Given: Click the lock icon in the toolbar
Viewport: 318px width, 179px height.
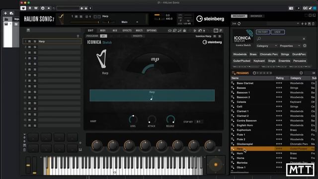Looking at the screenshot, I should pos(184,30).
